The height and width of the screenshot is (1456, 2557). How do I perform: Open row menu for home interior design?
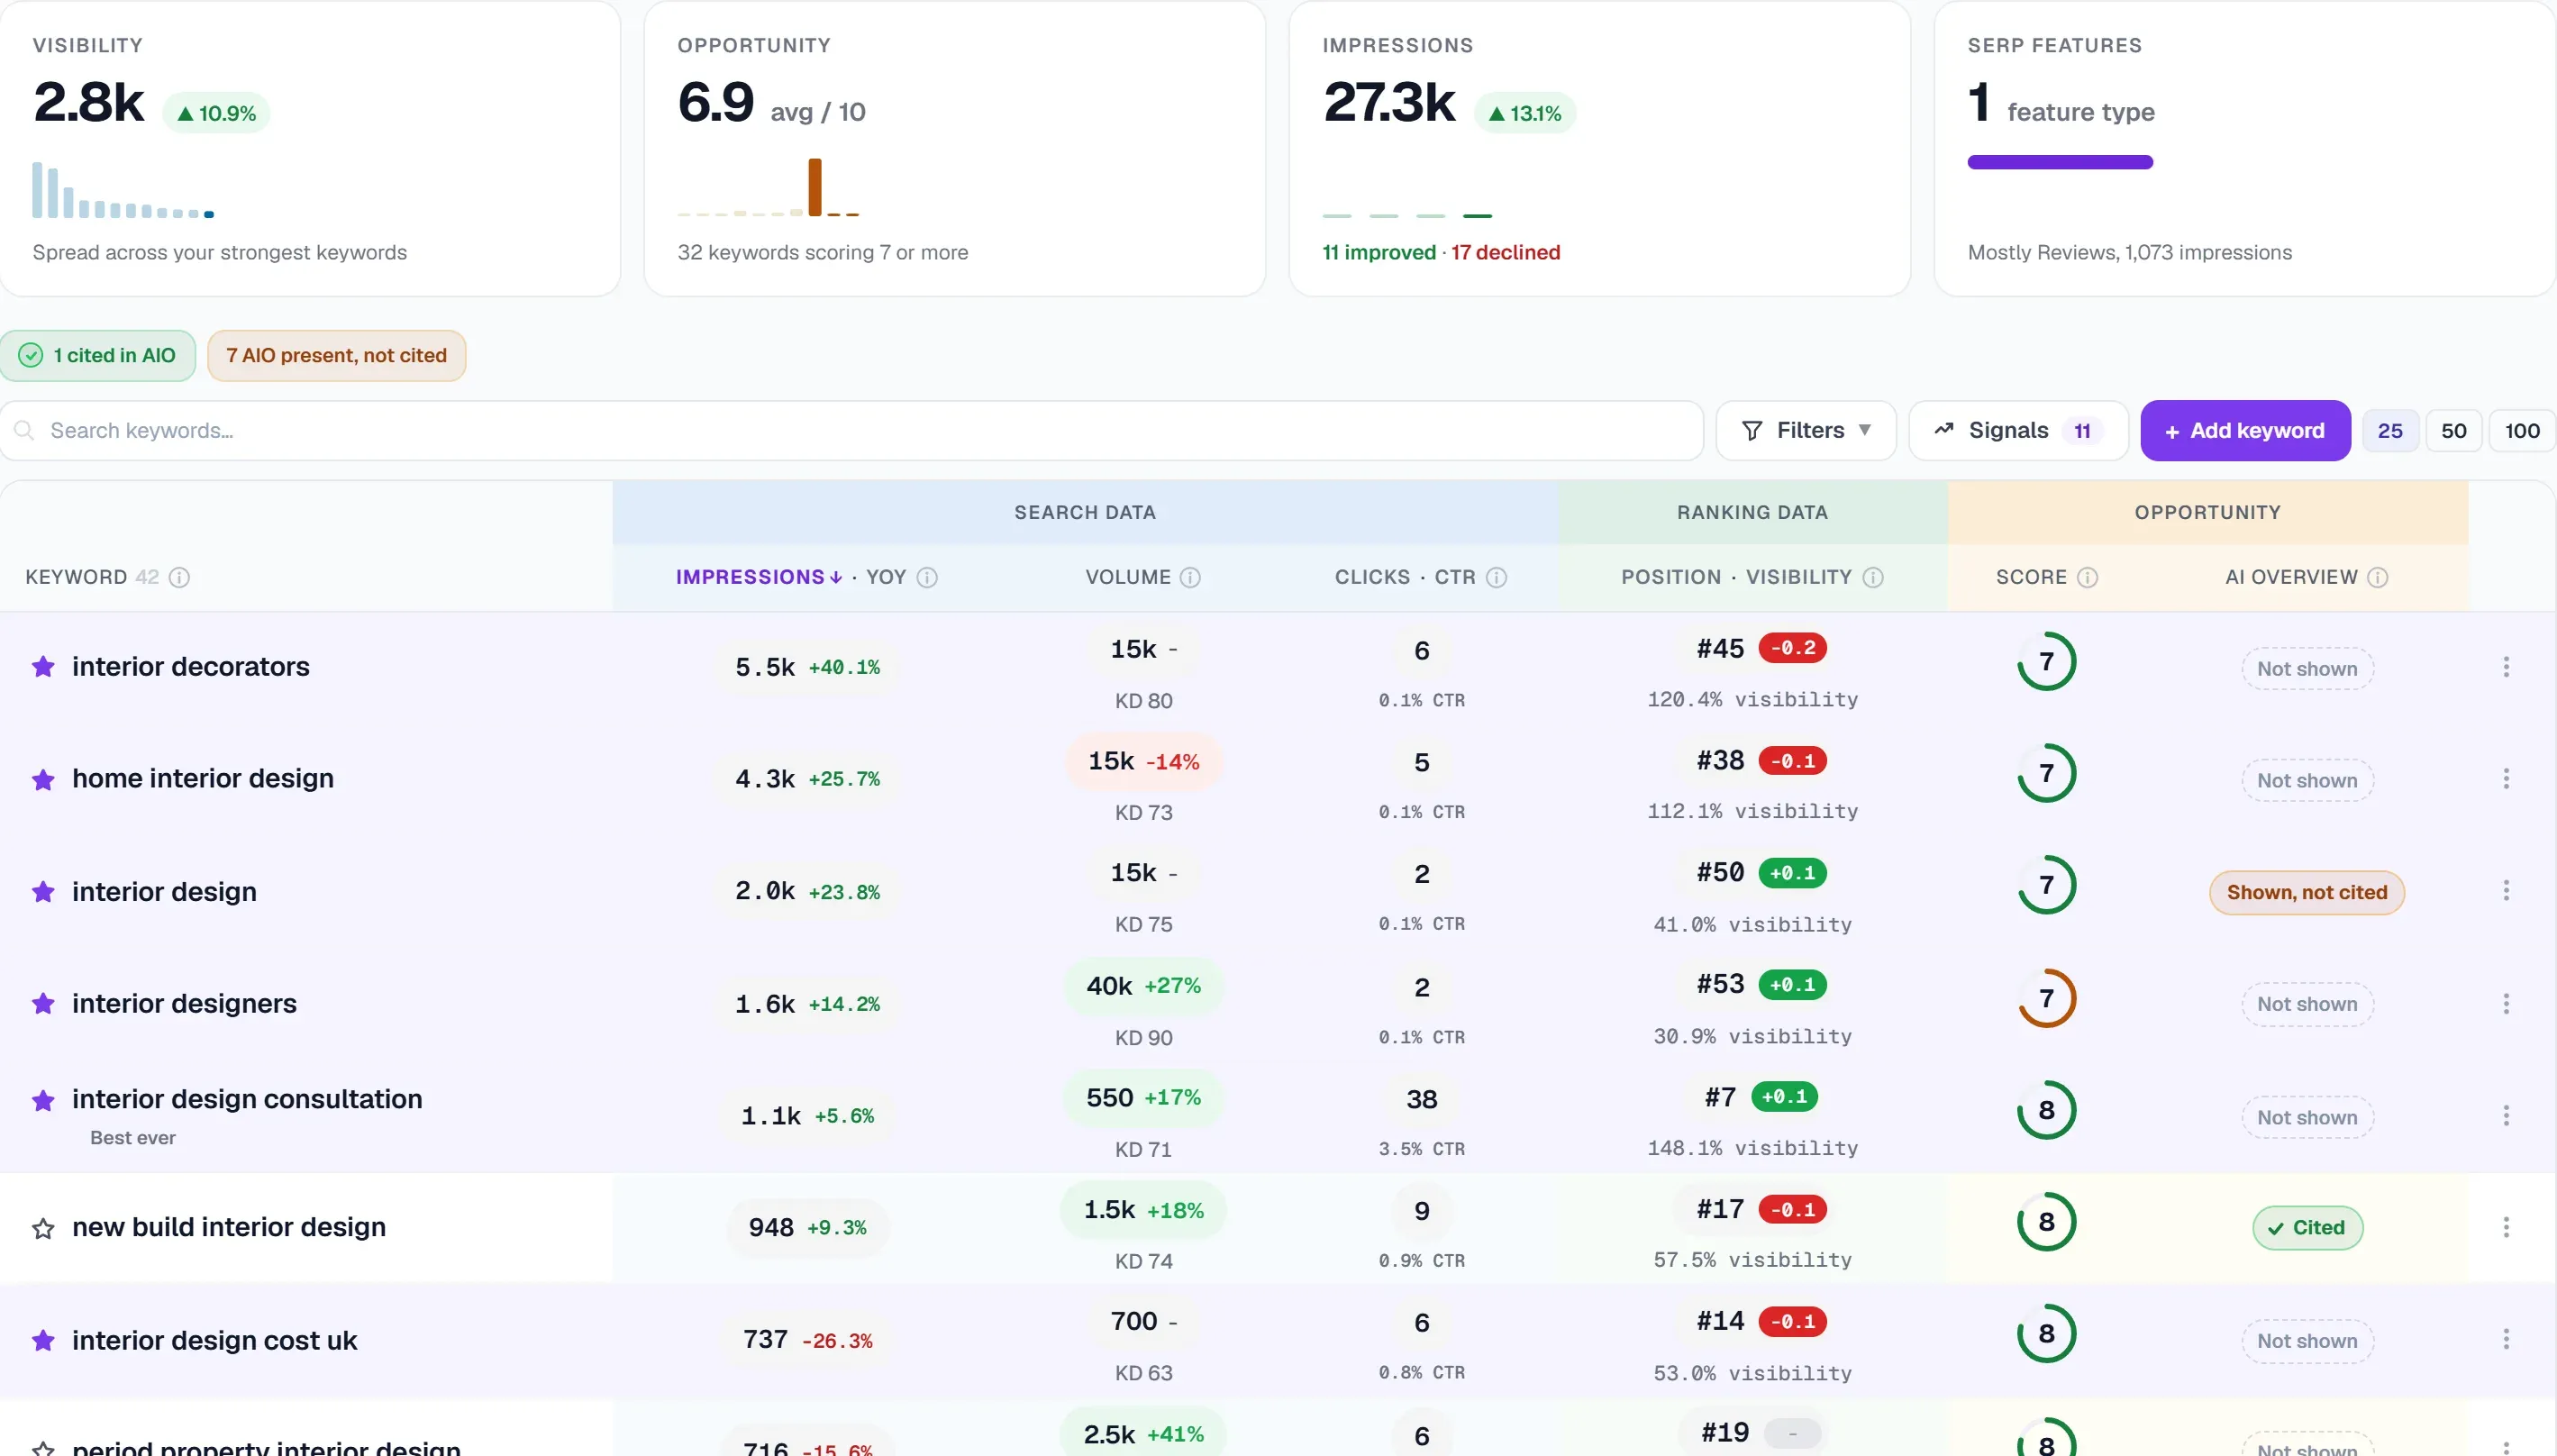(2505, 779)
